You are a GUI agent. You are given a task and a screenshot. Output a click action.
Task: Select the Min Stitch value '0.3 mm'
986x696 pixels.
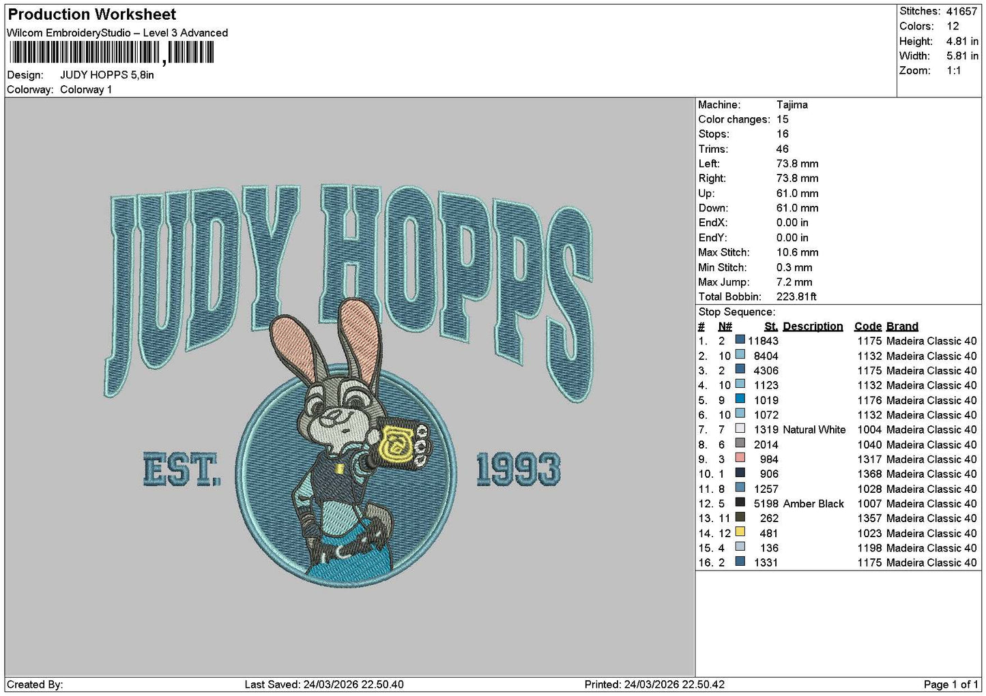pos(794,267)
